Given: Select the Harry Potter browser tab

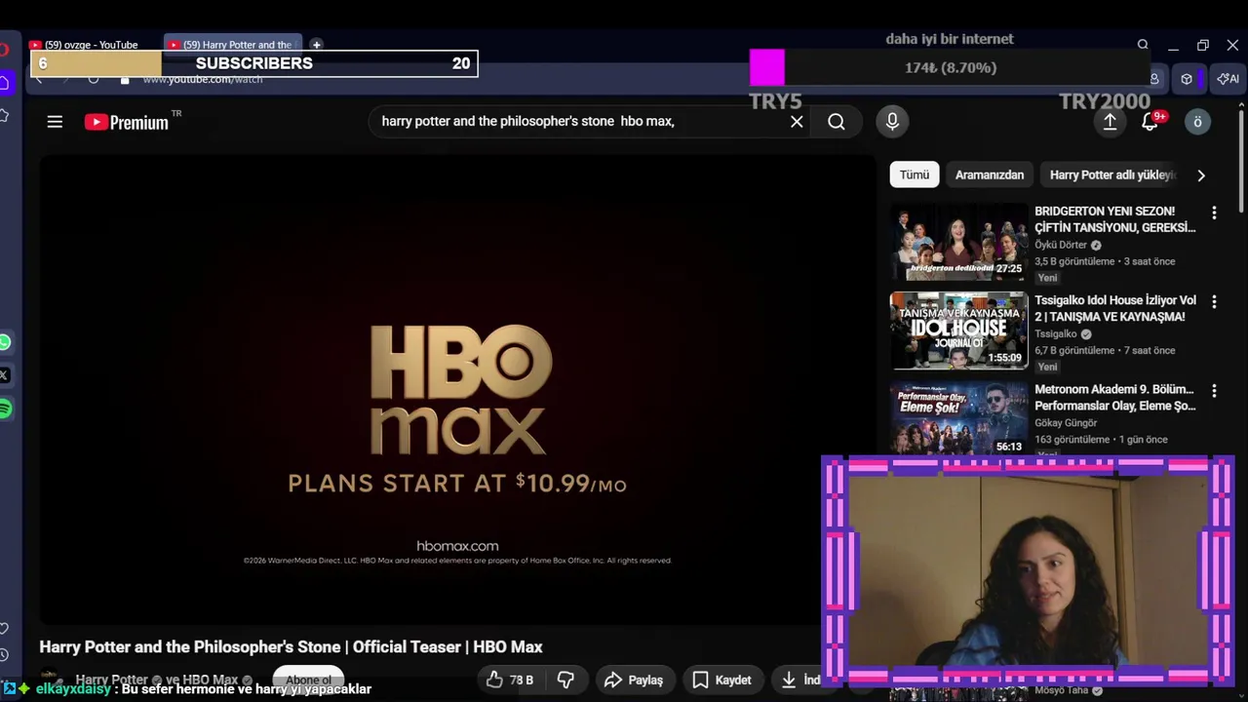Looking at the screenshot, I should (234, 45).
